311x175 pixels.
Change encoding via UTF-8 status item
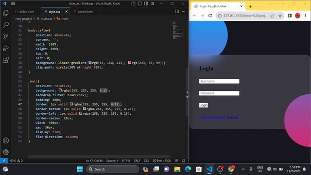pos(126,160)
